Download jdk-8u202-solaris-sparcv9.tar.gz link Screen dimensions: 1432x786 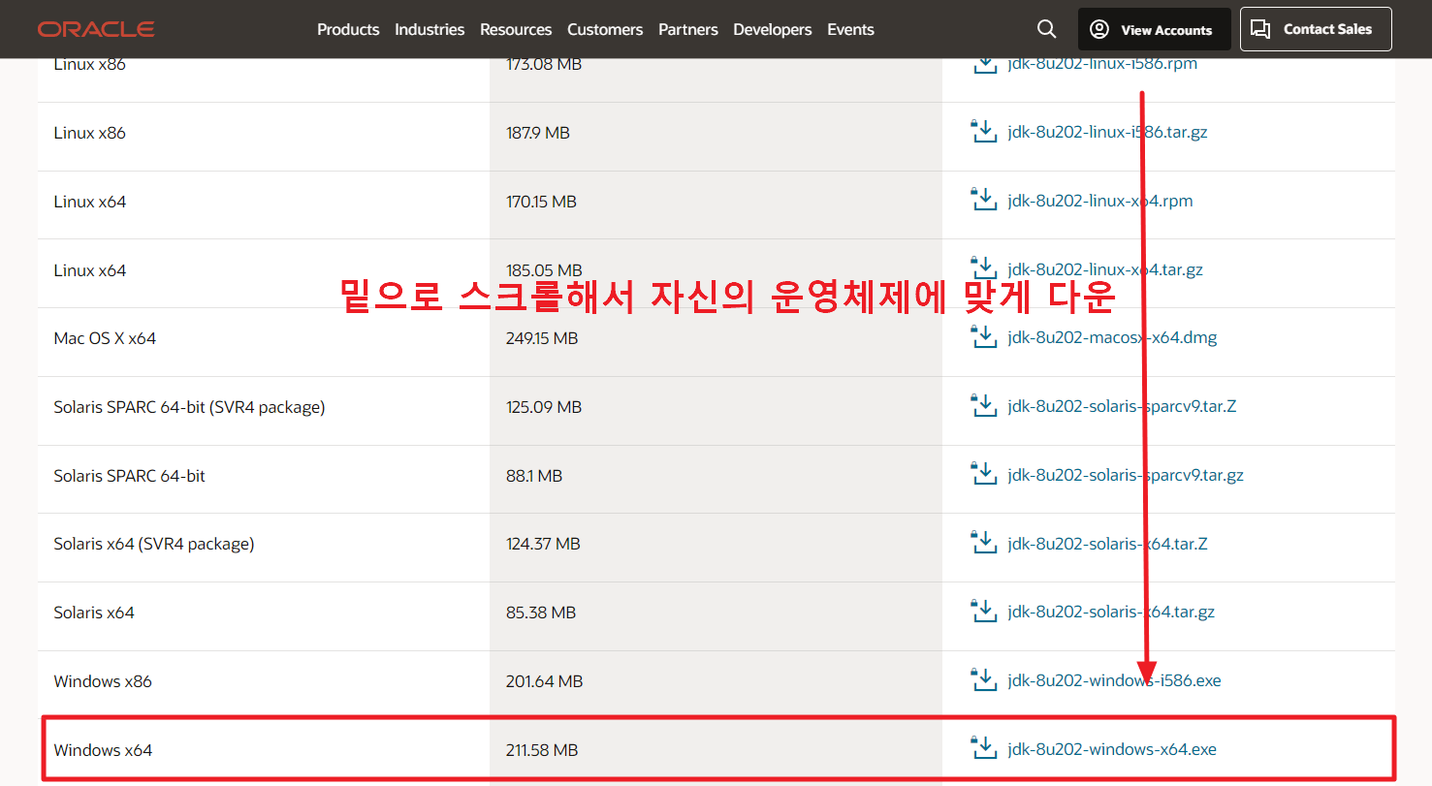(1126, 475)
